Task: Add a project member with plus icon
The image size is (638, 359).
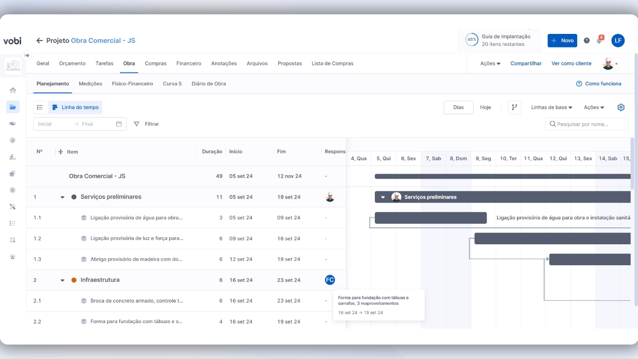Action: tap(617, 64)
